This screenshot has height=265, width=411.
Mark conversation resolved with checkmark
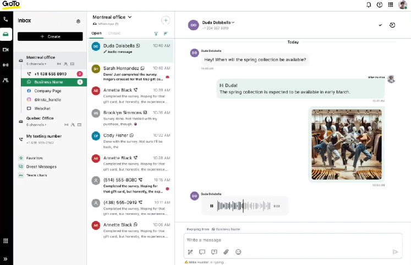pos(380,25)
